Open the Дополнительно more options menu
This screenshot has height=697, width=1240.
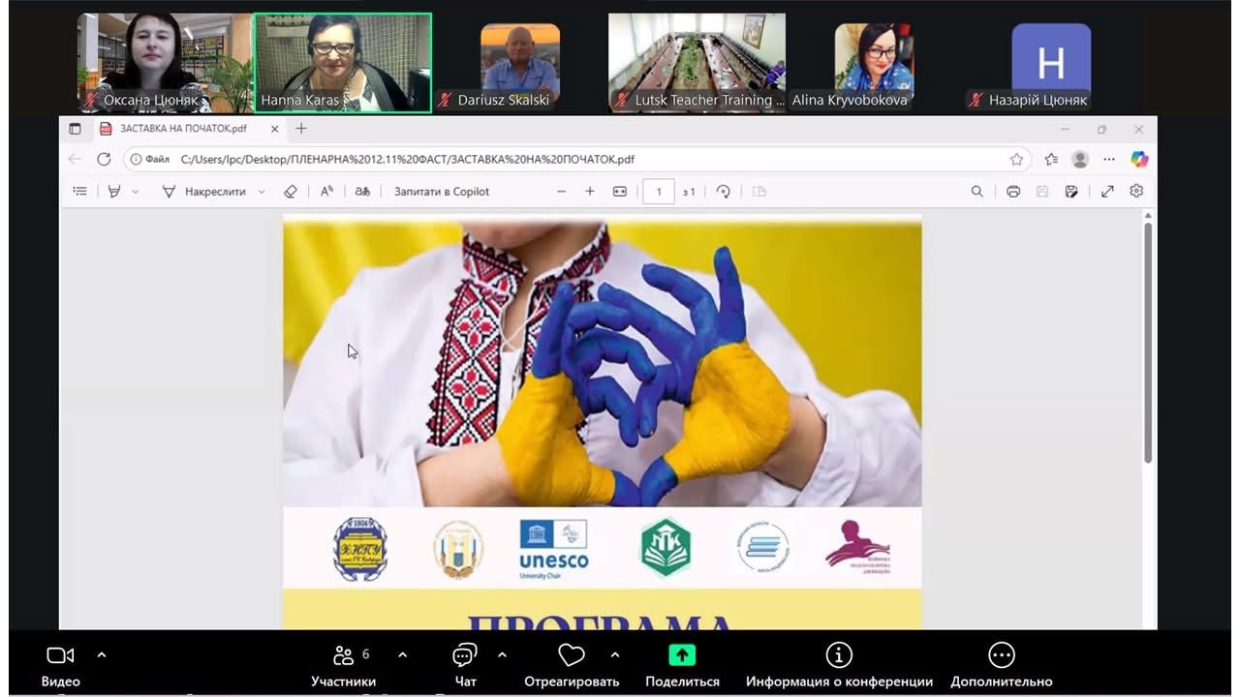tap(1001, 656)
